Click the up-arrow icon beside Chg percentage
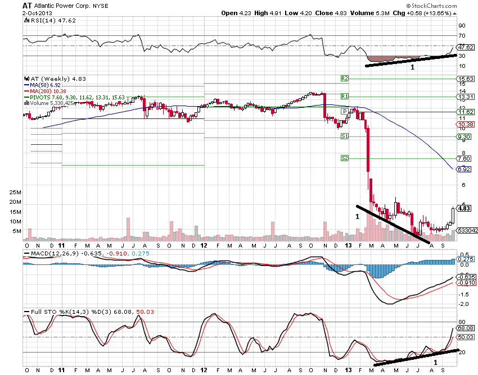 454,13
